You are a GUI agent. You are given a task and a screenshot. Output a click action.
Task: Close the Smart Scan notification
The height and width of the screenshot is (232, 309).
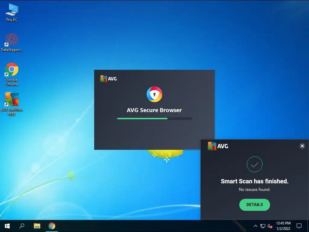(302, 146)
